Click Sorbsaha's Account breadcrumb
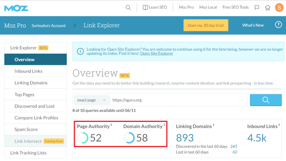Viewport: 286px width, 161px height. (x=48, y=26)
